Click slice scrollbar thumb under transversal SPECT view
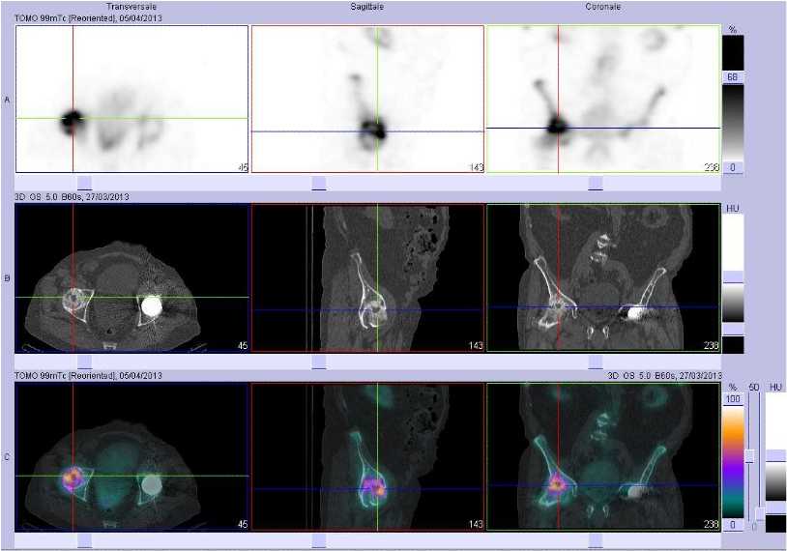This screenshot has height=551, width=787. 85,183
